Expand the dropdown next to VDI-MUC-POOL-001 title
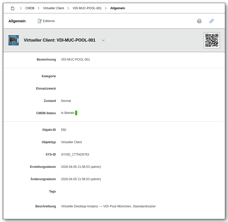228x222 pixels. [103, 40]
